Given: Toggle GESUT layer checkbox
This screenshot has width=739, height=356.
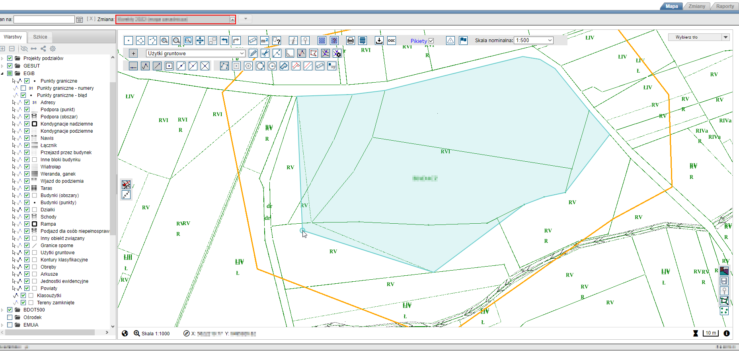Looking at the screenshot, I should coord(10,66).
